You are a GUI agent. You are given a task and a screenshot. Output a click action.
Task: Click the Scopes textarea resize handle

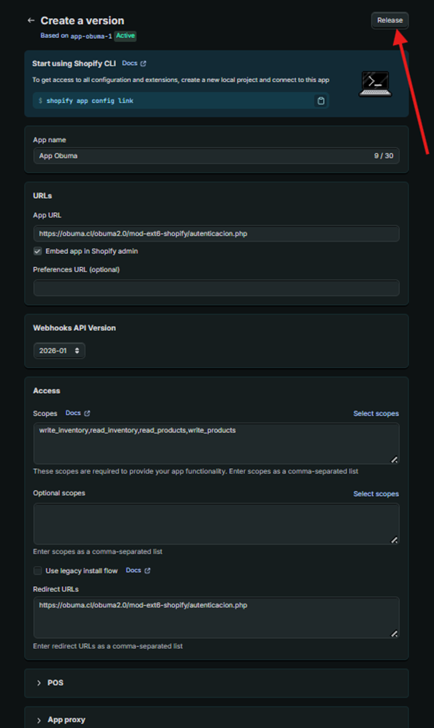click(x=394, y=459)
